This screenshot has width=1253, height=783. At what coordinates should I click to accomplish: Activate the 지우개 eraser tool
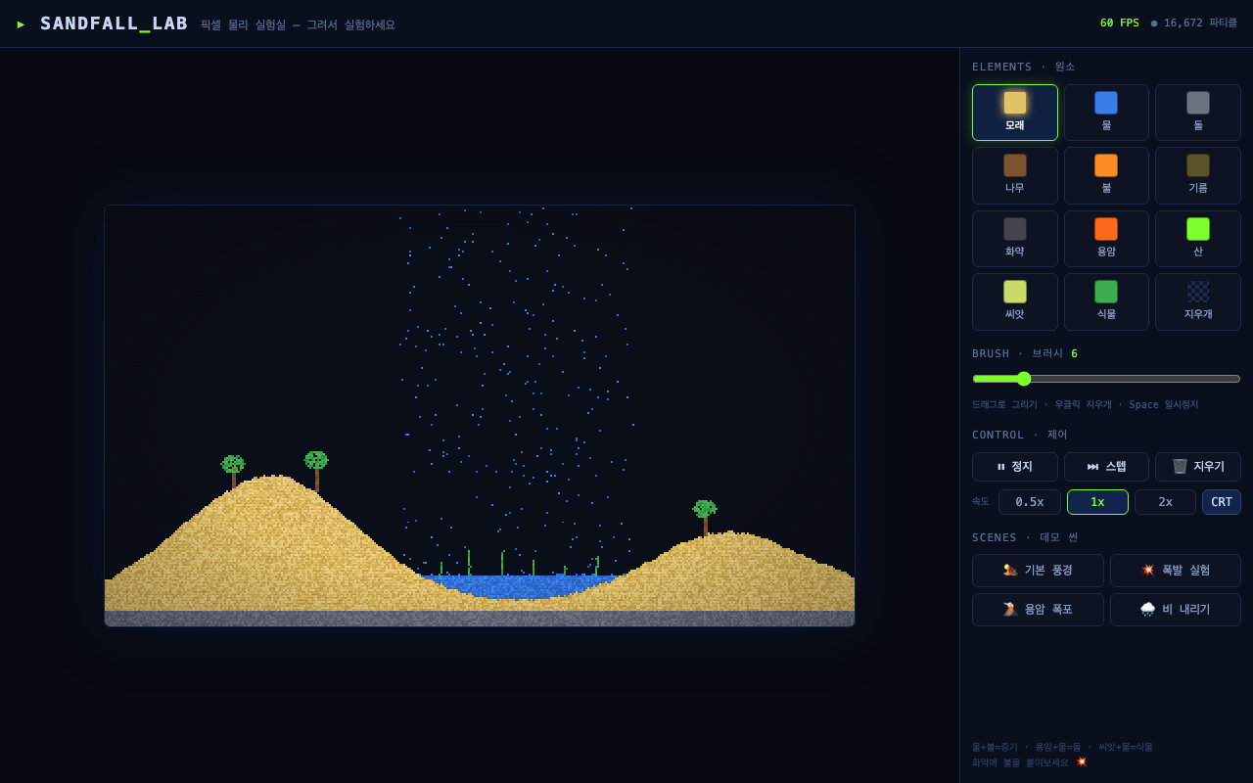point(1198,301)
